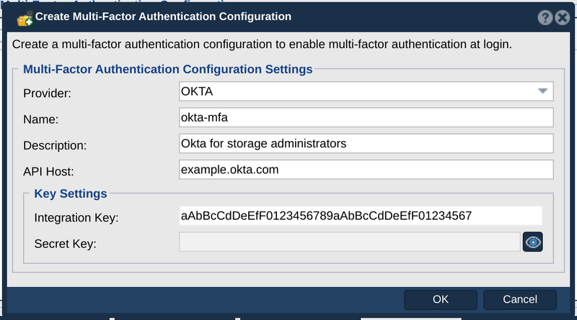Edit the Description text field

pos(366,144)
